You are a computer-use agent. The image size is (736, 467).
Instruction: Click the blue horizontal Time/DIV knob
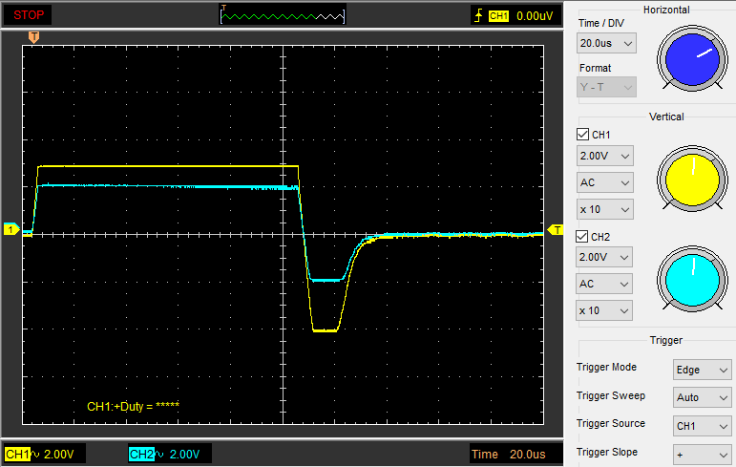coord(691,58)
